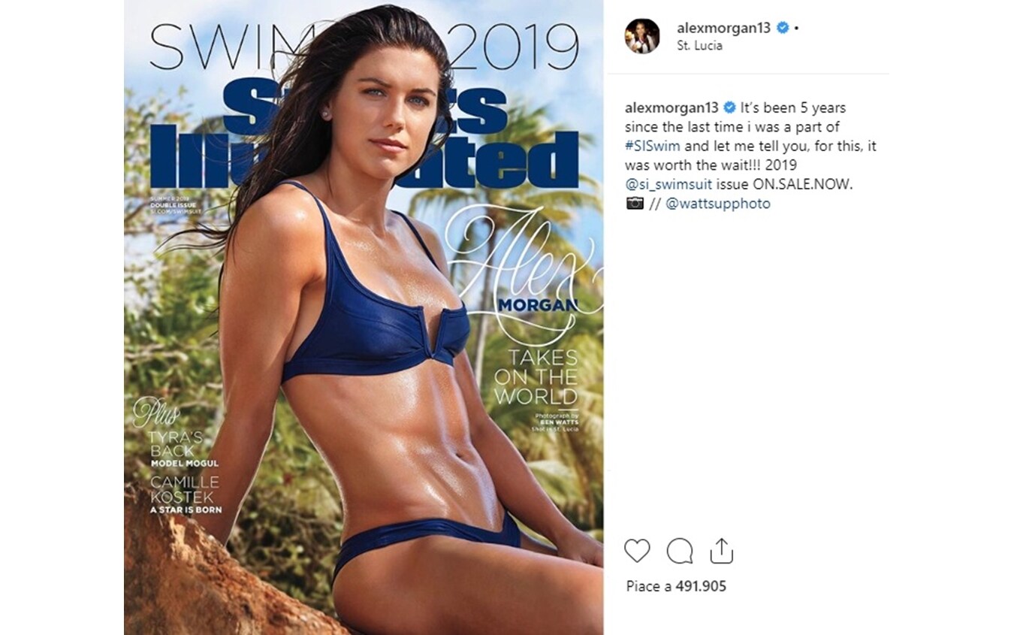1014x635 pixels.
Task: Click the verified badge inside the caption
Action: tap(729, 107)
